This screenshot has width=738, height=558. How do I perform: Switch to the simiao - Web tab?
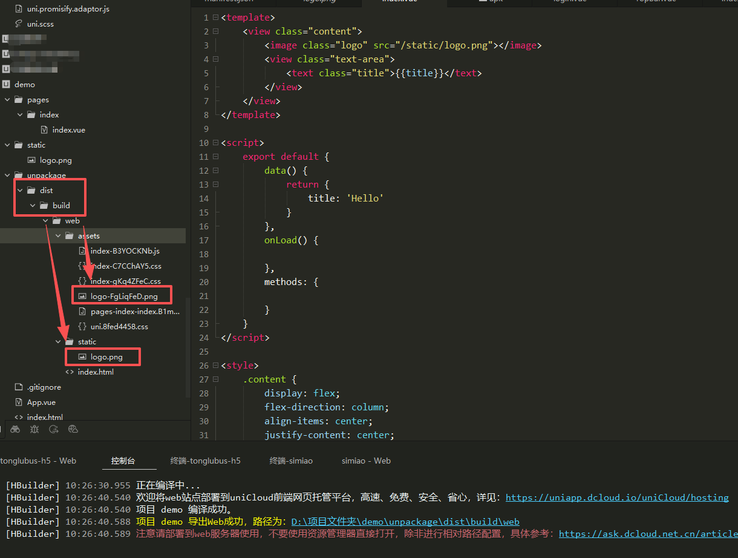point(366,461)
